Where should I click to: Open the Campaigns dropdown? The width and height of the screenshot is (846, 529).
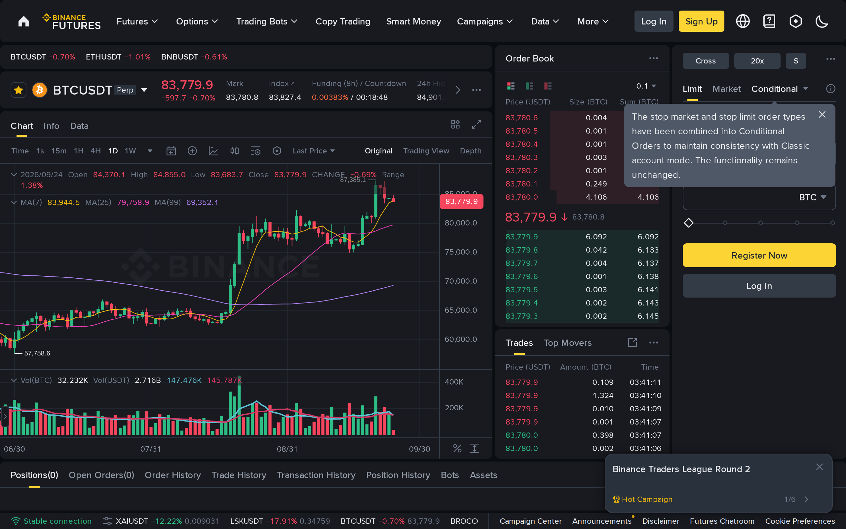tap(484, 21)
